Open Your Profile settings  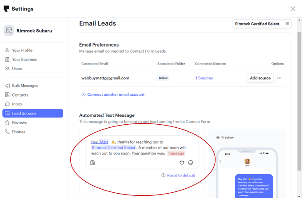coord(22,50)
